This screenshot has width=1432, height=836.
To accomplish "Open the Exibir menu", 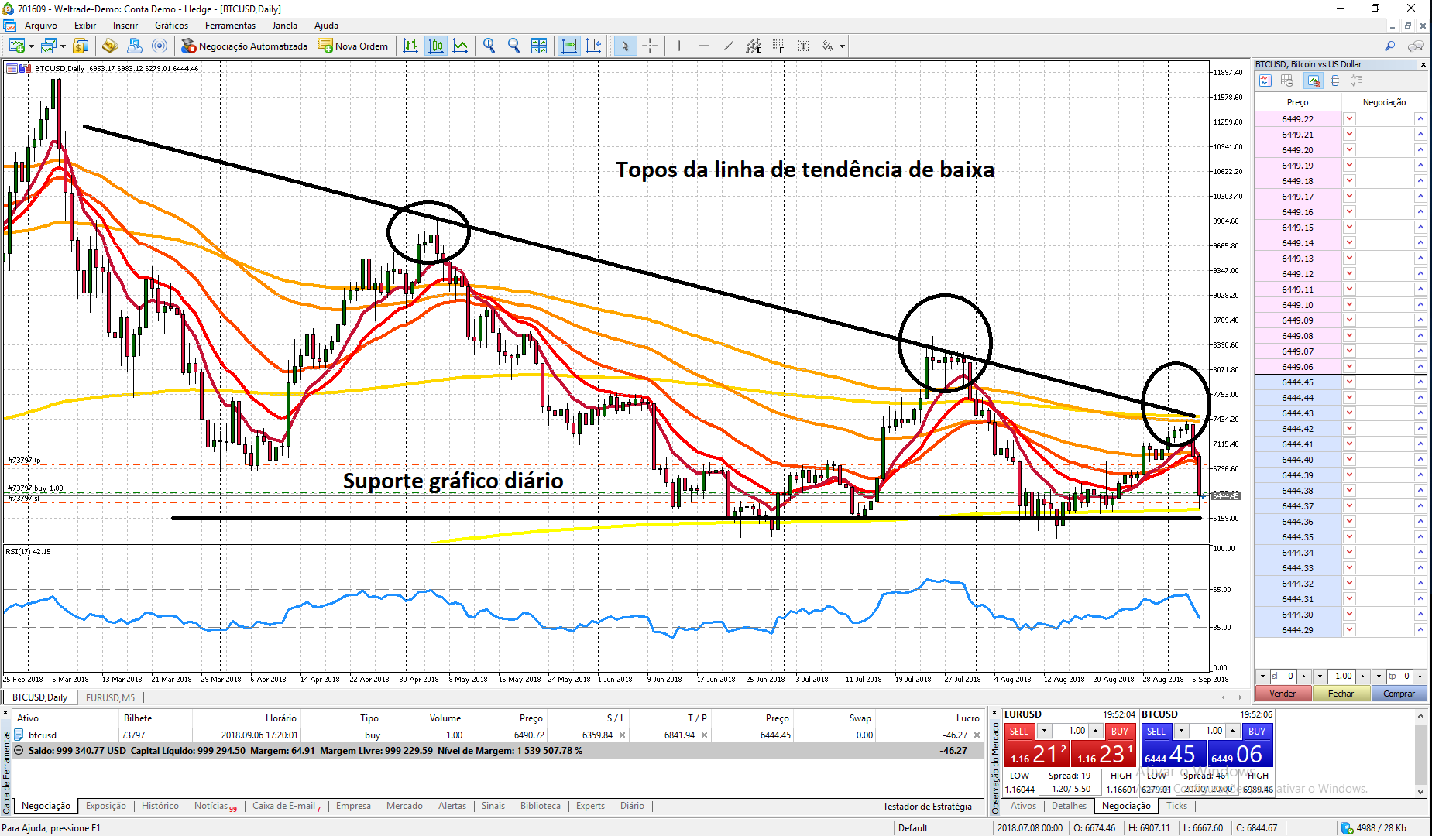I will 85,26.
